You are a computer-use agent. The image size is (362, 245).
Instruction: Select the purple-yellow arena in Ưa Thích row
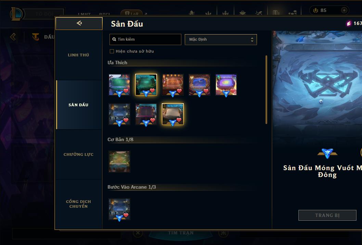[x=226, y=85]
